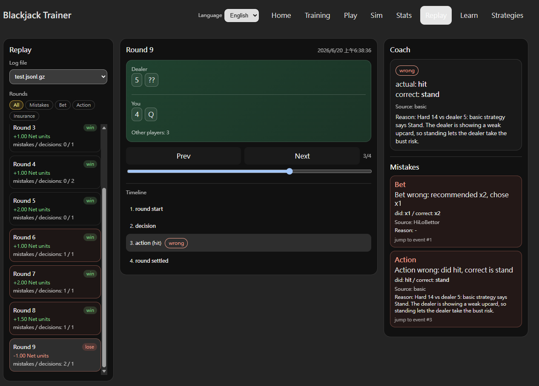The image size is (539, 386).
Task: Click the round timestamp 2026/6/20
Action: point(344,50)
